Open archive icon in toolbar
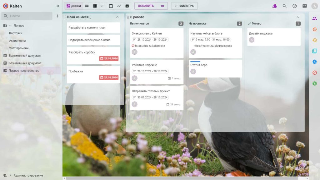320x180 pixels. click(127, 6)
